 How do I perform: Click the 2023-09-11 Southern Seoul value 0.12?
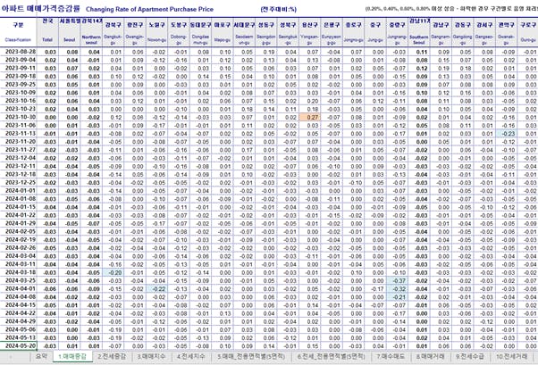click(418, 68)
